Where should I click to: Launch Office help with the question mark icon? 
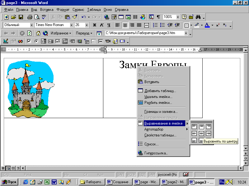point(184,17)
